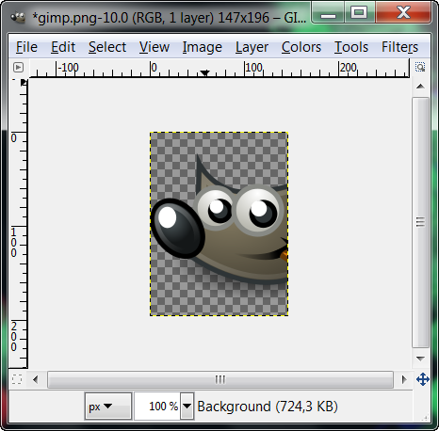Click the navigate image display crosshair icon
This screenshot has width=439, height=431.
(423, 379)
